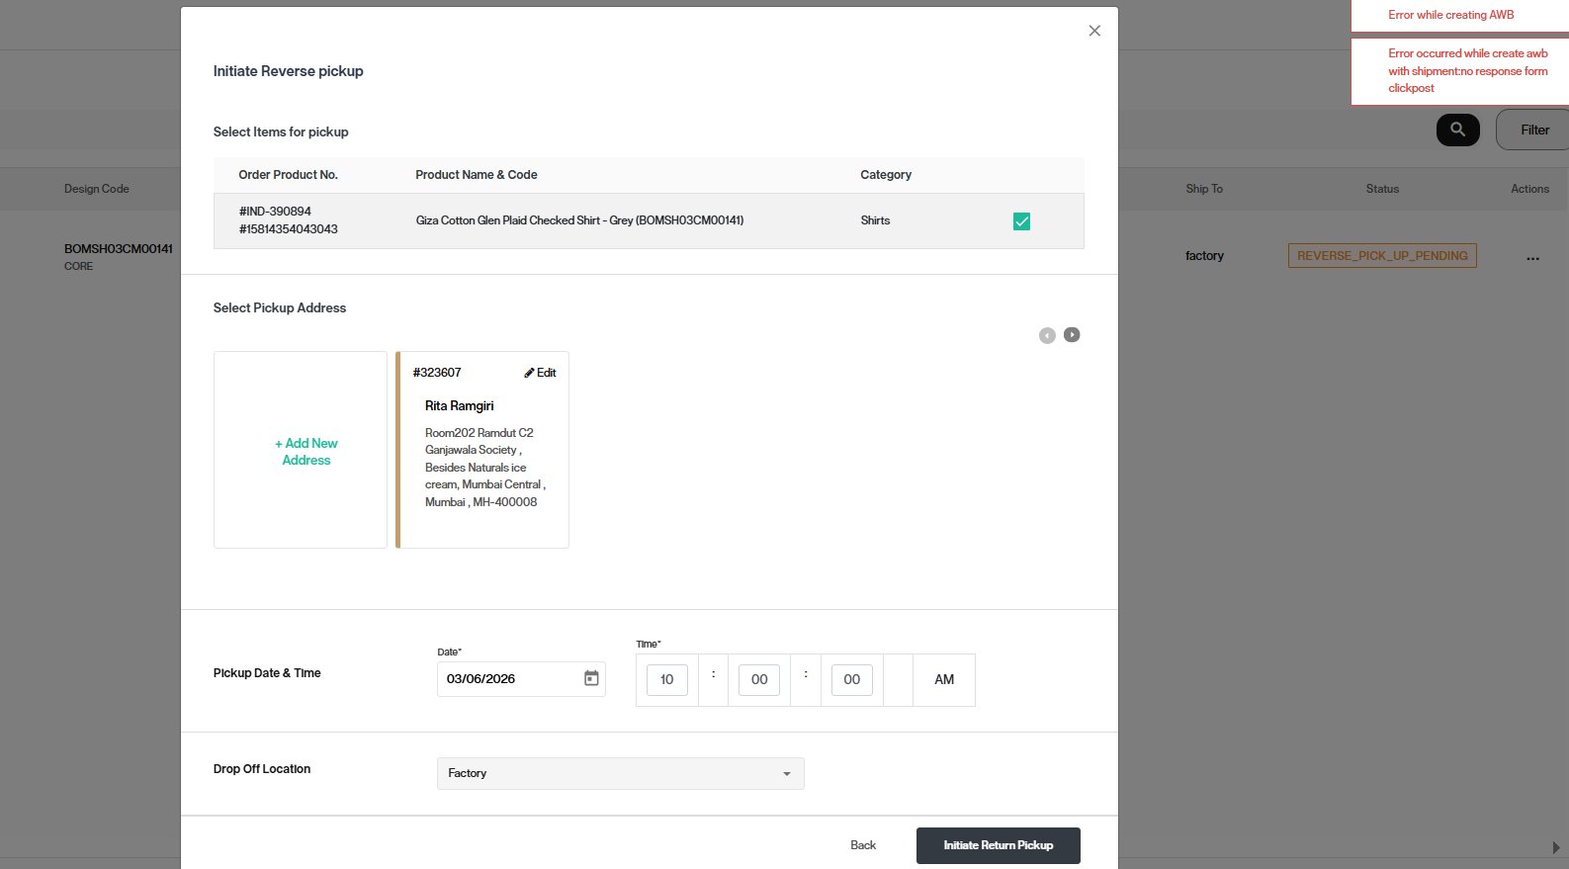This screenshot has height=869, width=1569.
Task: Select the Rita Ramgiri address card
Action: pos(482,450)
